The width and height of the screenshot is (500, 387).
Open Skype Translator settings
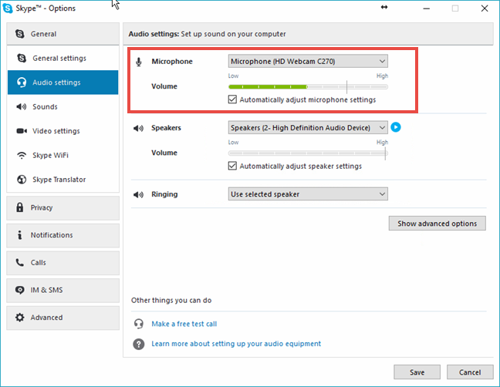pyautogui.click(x=62, y=180)
